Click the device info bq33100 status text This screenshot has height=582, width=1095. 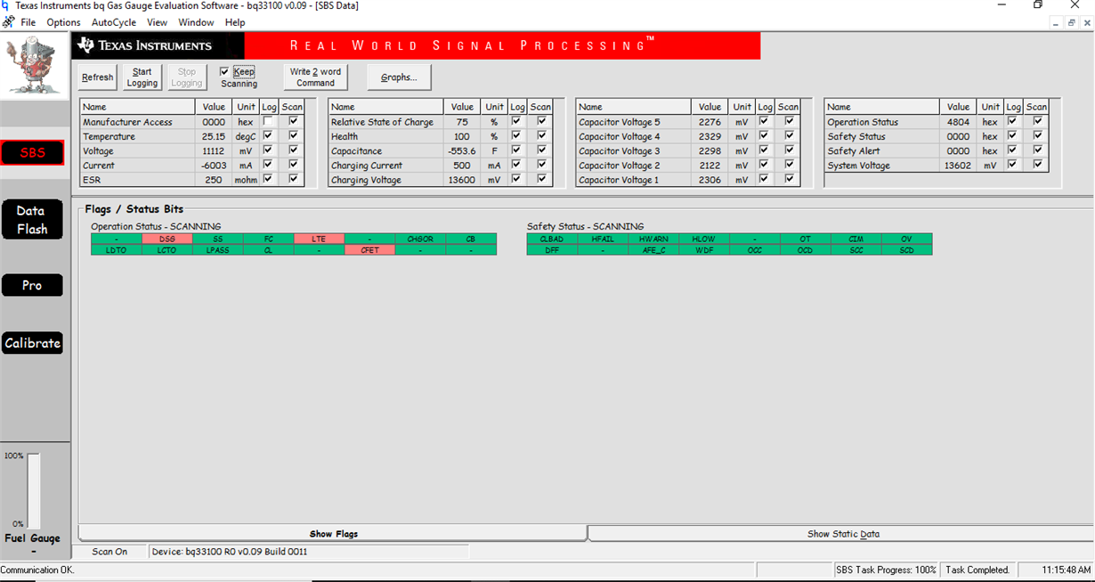[x=229, y=552]
